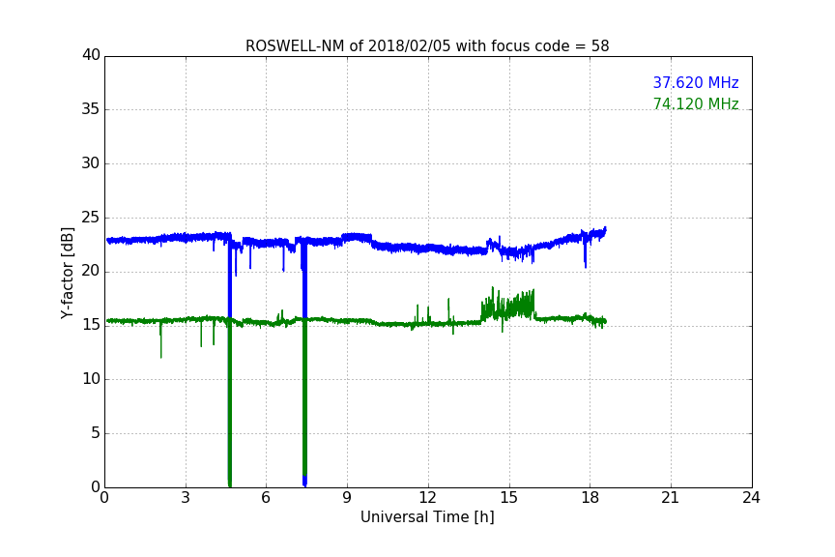
Task: Select the green 74.120 MHz legend label
Action: pos(696,103)
